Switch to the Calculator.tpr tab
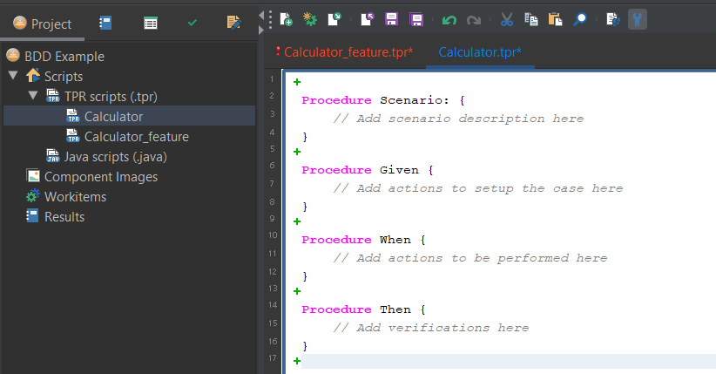The image size is (716, 374). (480, 52)
